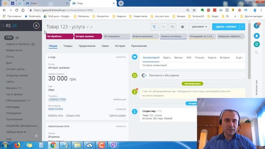The image size is (265, 149).
Task: Select the SMS timeline tab
Action: pyautogui.click(x=189, y=58)
